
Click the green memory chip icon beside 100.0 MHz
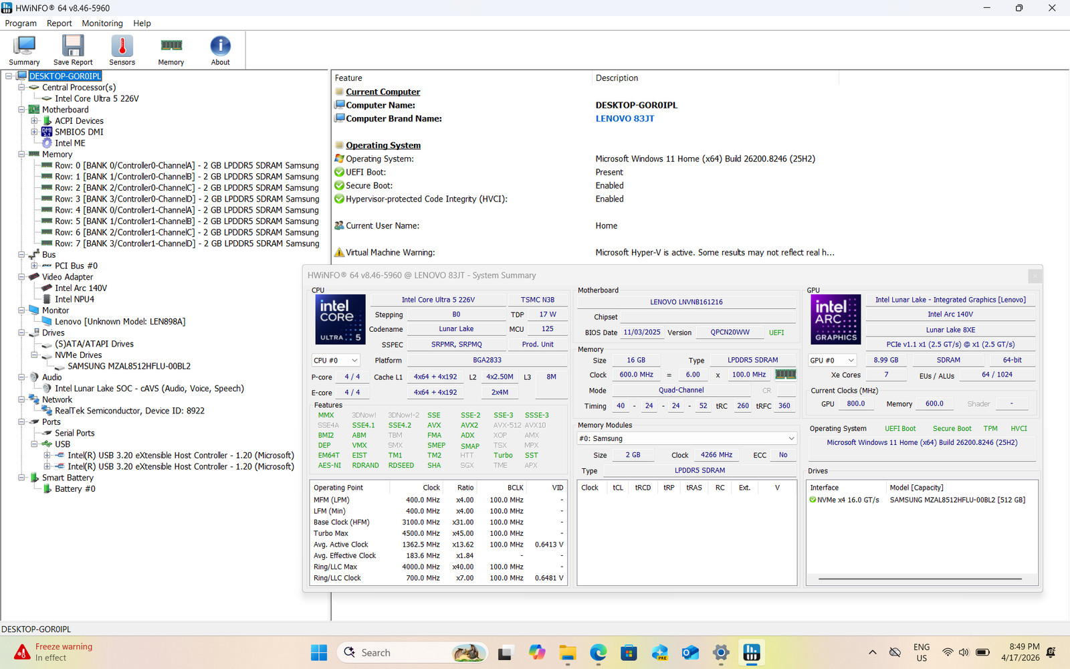[785, 375]
